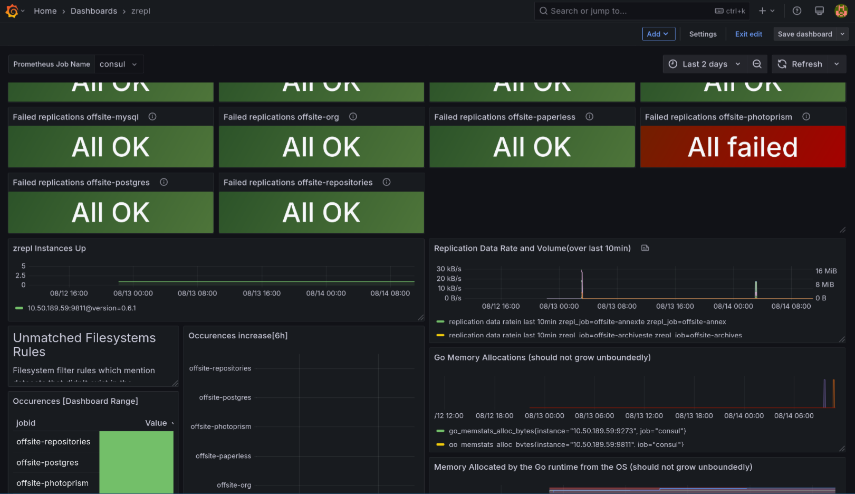The width and height of the screenshot is (855, 494).
Task: Click Occurences [Dashboard Range] panel title
Action: click(x=75, y=401)
